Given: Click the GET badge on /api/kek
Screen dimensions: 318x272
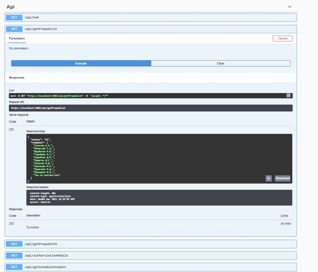Looking at the screenshot, I should click(x=14, y=17).
